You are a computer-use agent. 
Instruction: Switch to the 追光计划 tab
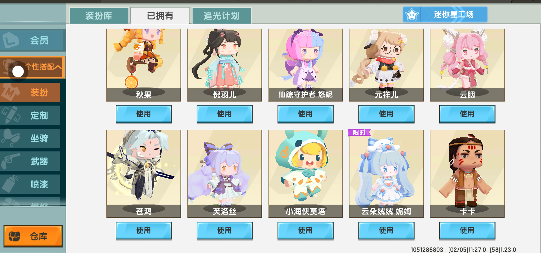click(222, 16)
